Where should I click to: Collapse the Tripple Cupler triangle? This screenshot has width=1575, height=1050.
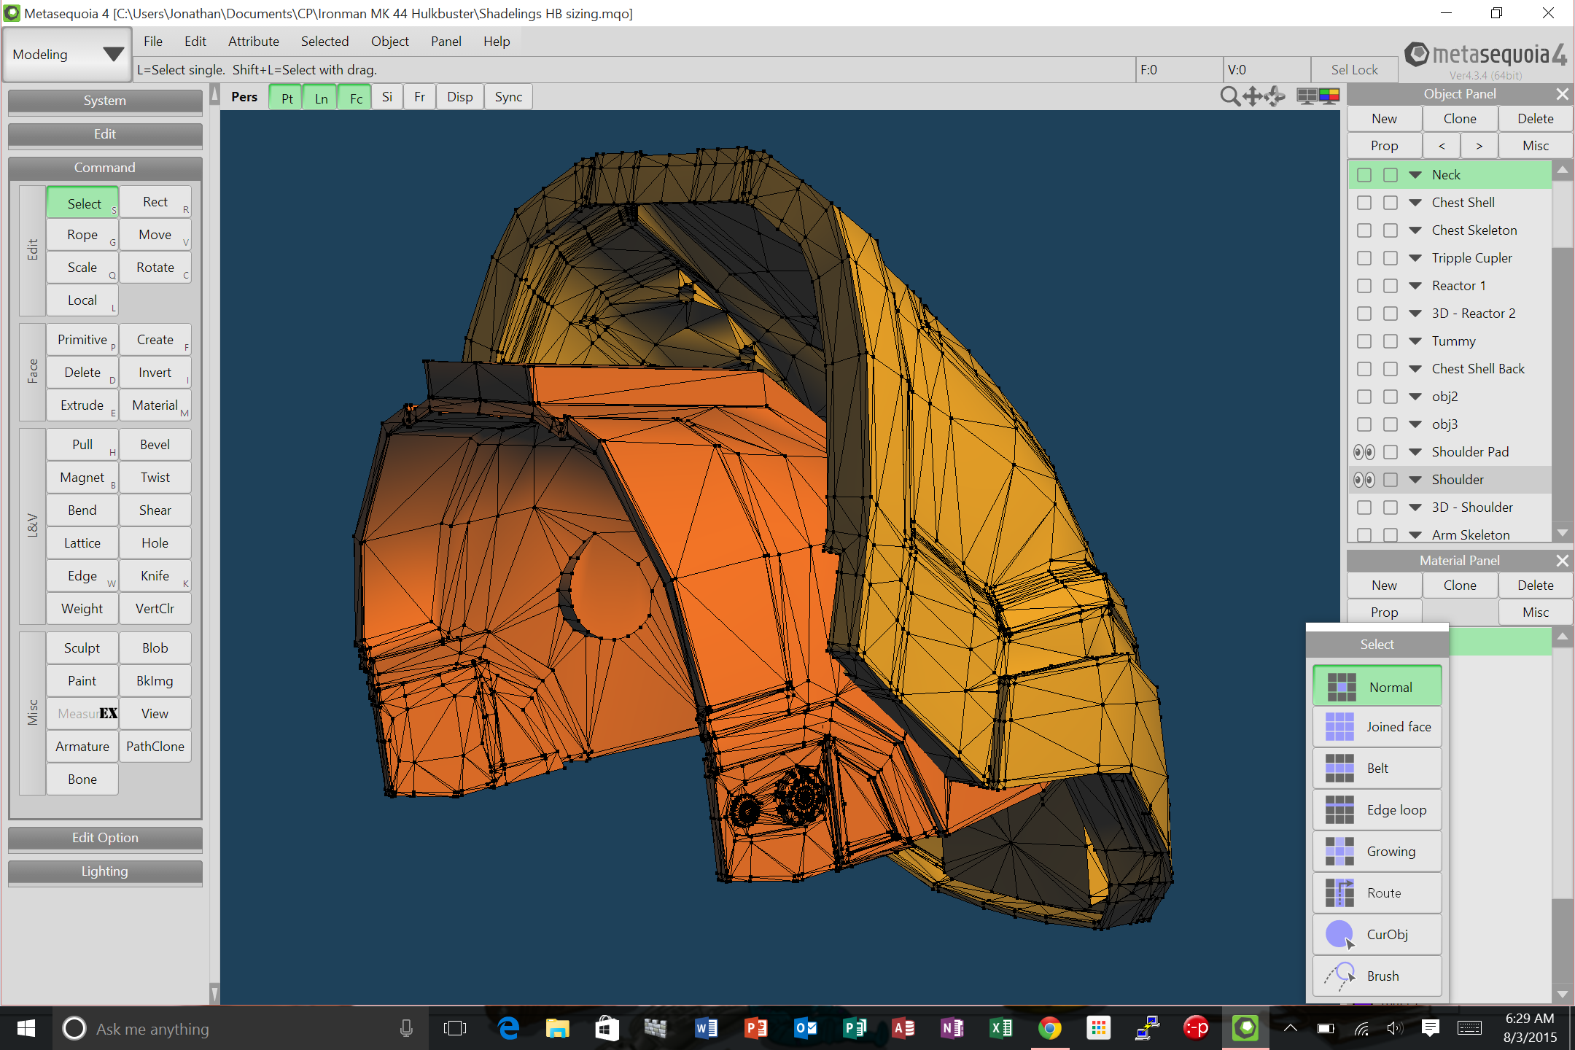[1415, 258]
